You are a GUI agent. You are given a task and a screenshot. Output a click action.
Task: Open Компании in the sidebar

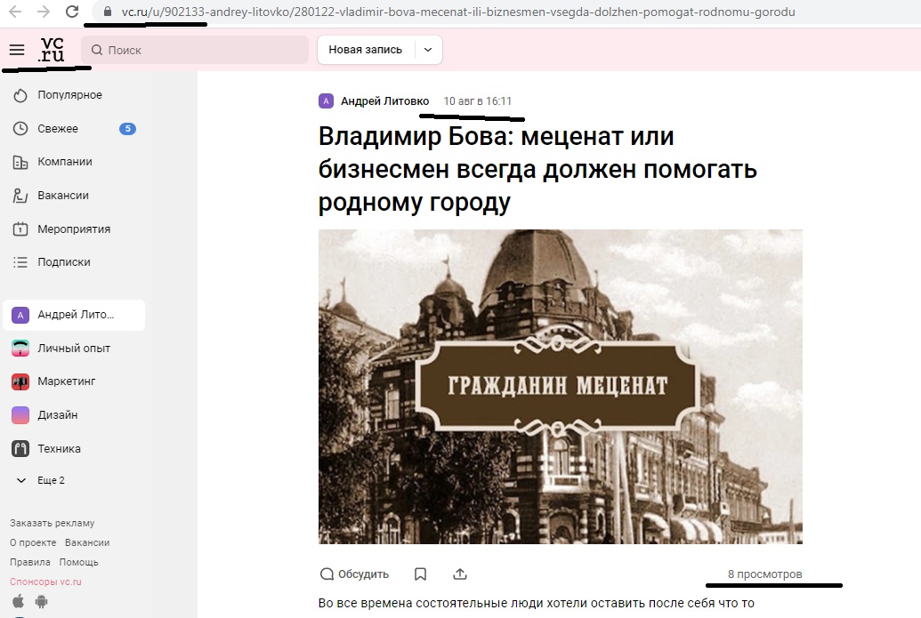pyautogui.click(x=64, y=162)
